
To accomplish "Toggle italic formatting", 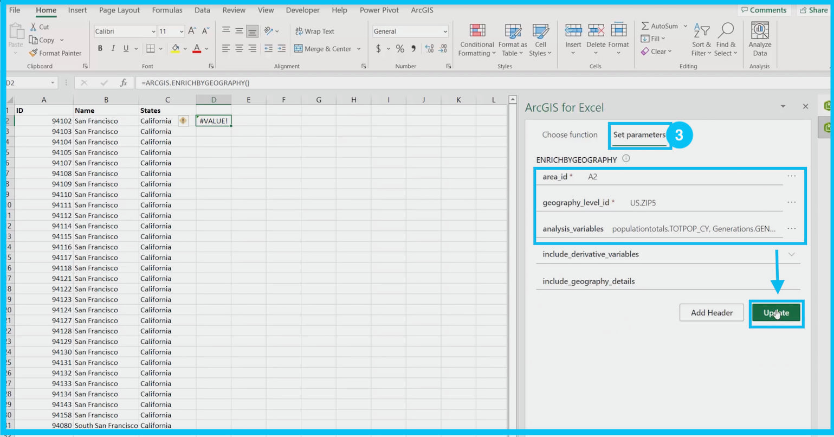I will [113, 48].
